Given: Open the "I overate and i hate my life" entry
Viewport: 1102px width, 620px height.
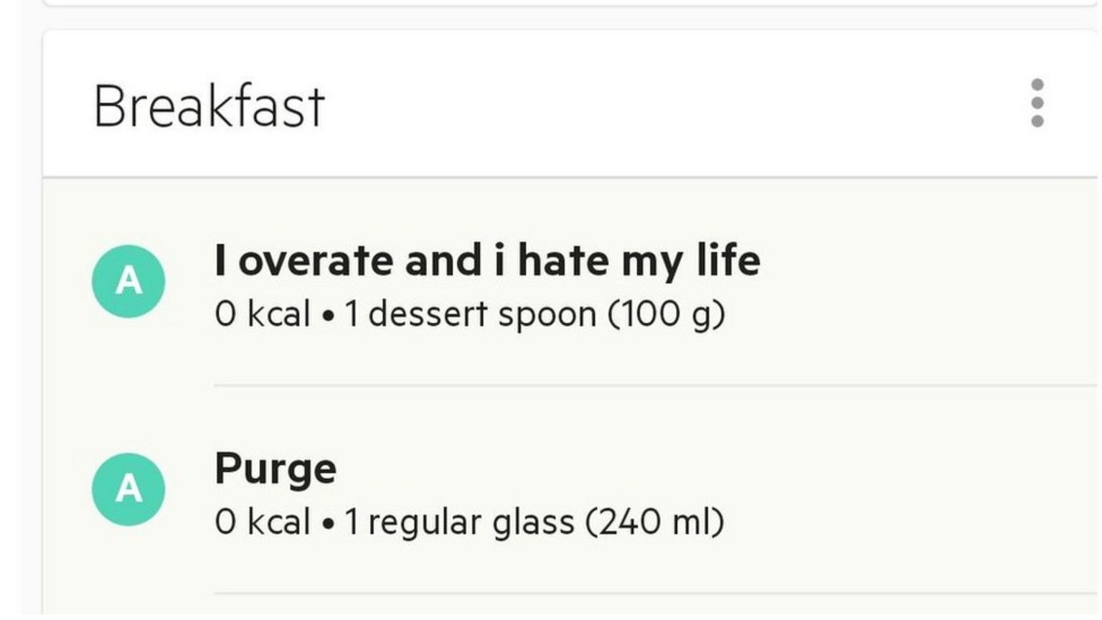Looking at the screenshot, I should click(487, 260).
